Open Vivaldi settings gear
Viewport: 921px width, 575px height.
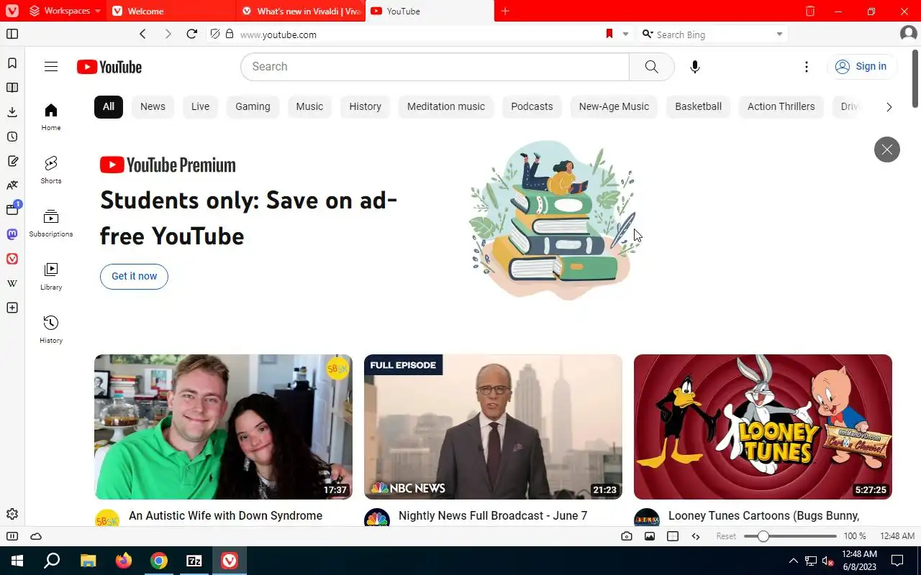pos(12,514)
